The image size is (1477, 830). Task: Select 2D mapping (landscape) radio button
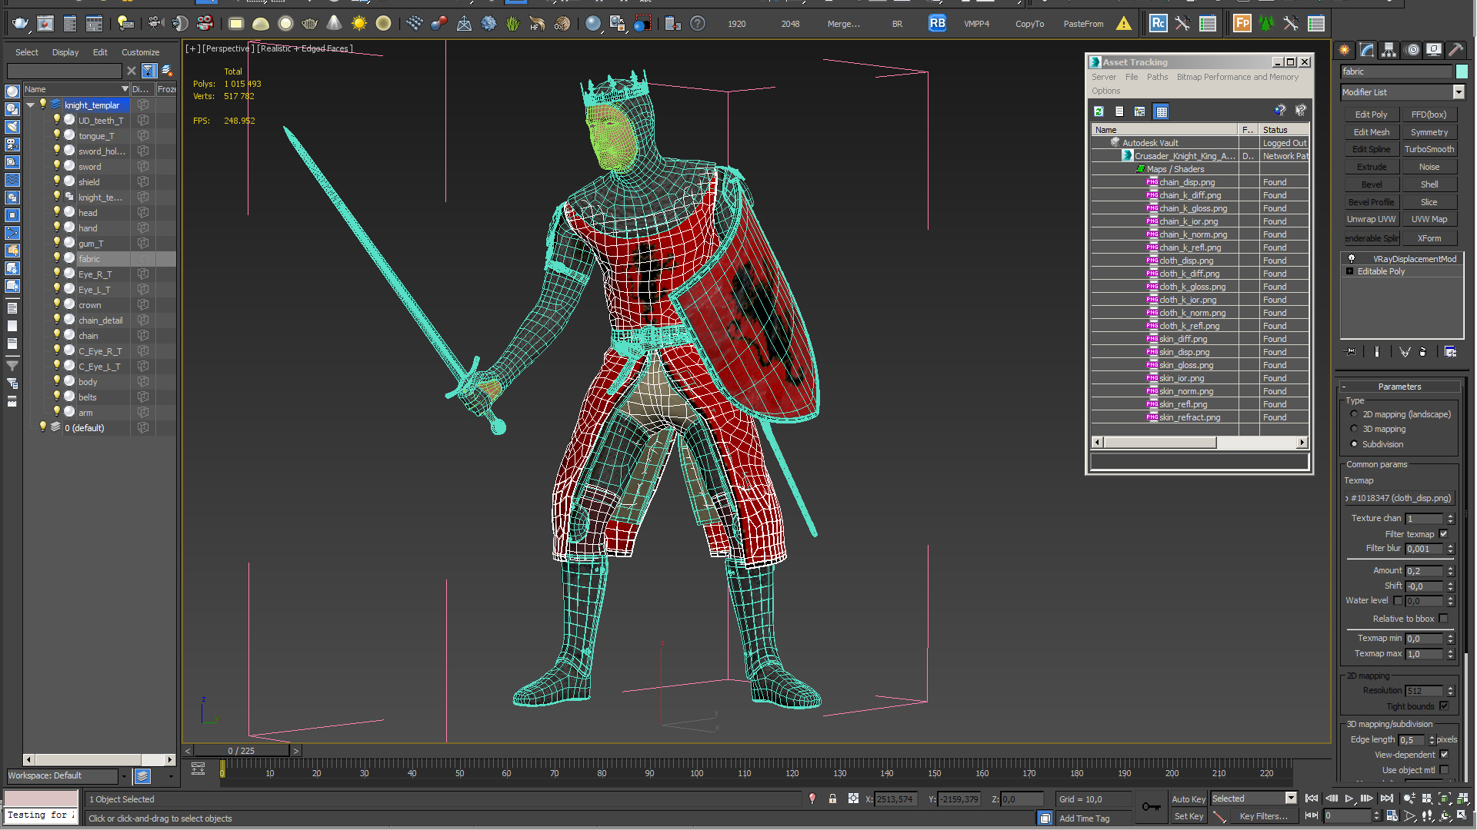(1354, 414)
